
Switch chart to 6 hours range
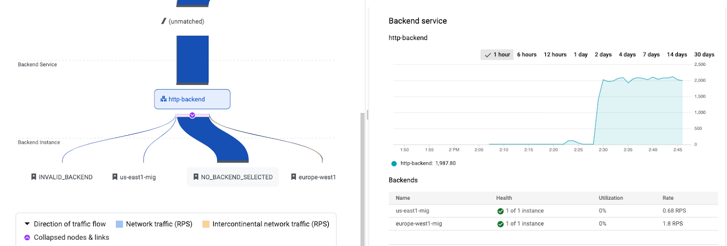click(x=527, y=54)
